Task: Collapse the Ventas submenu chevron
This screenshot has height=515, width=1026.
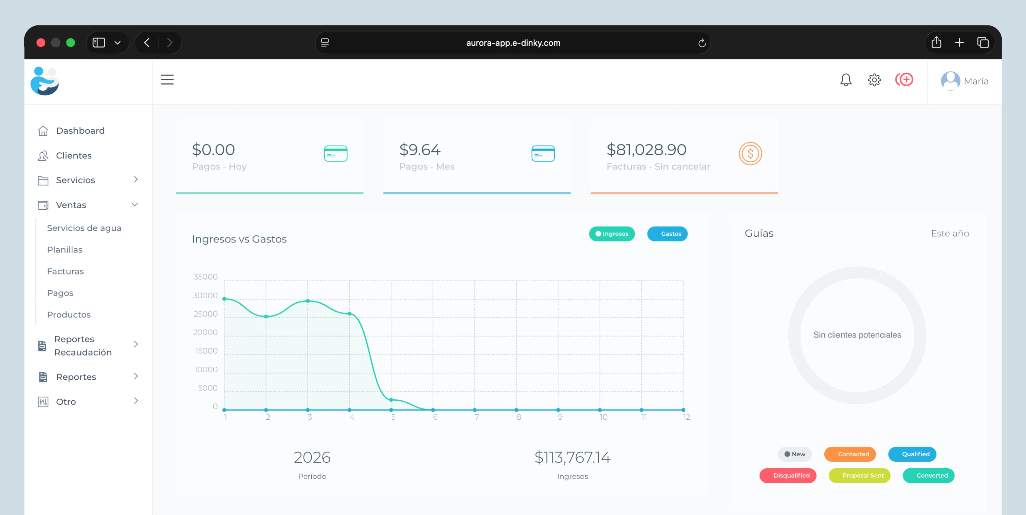Action: click(135, 205)
